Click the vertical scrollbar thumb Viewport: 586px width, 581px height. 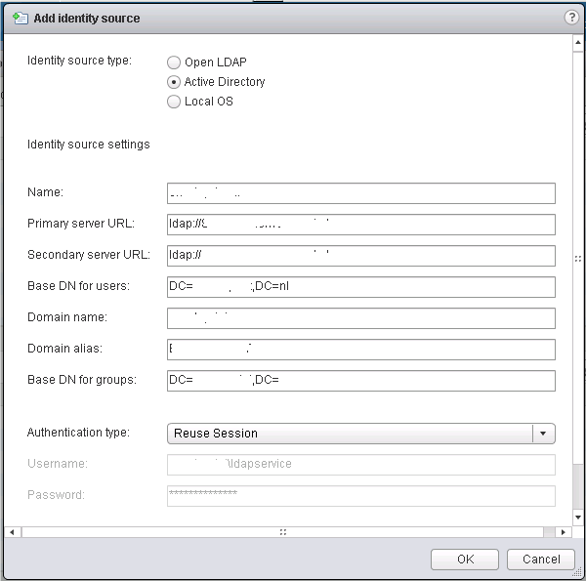(578, 258)
